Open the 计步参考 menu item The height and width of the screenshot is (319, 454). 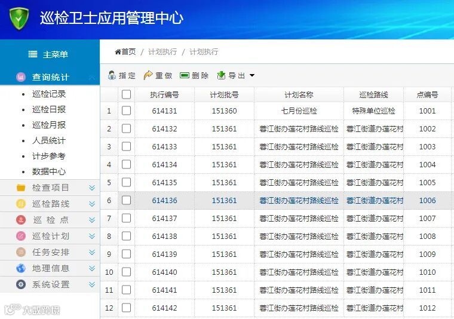[49, 156]
